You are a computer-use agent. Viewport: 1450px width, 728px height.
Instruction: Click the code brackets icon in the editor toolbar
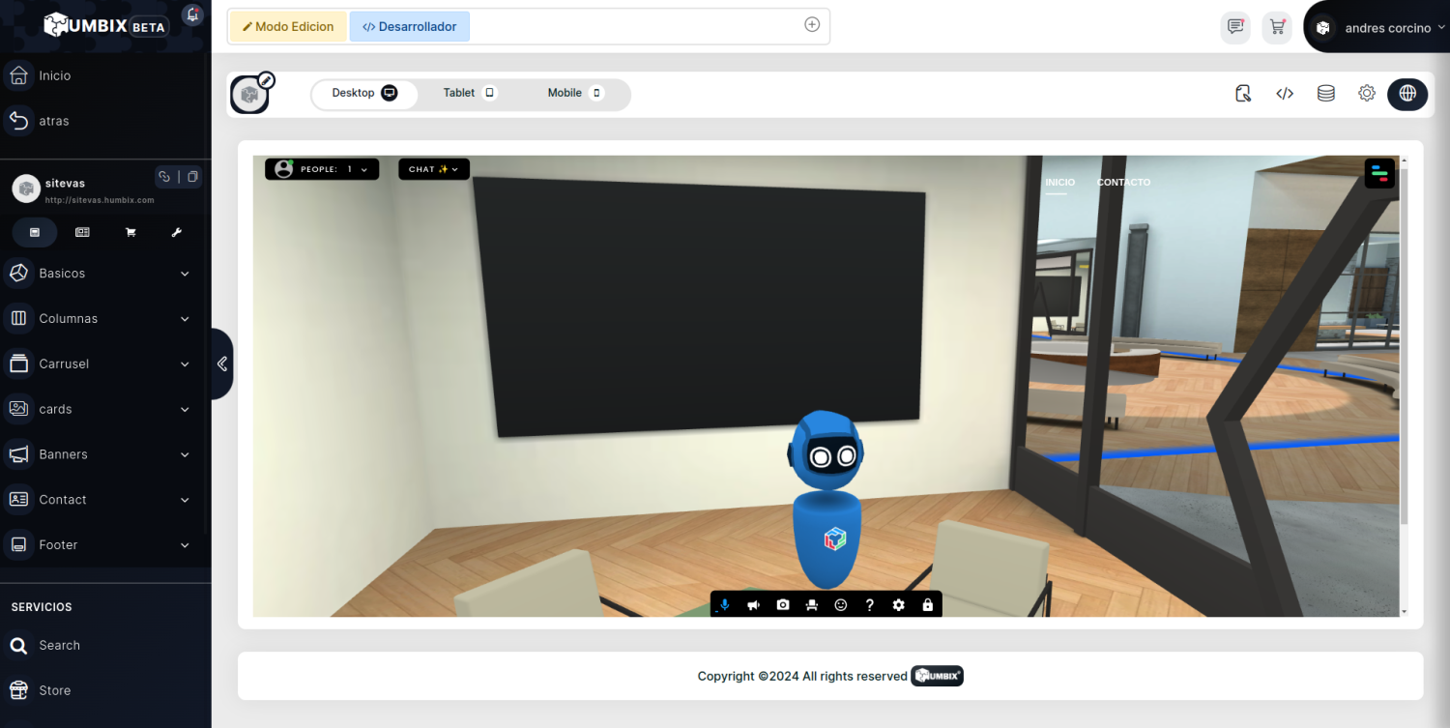[1285, 94]
